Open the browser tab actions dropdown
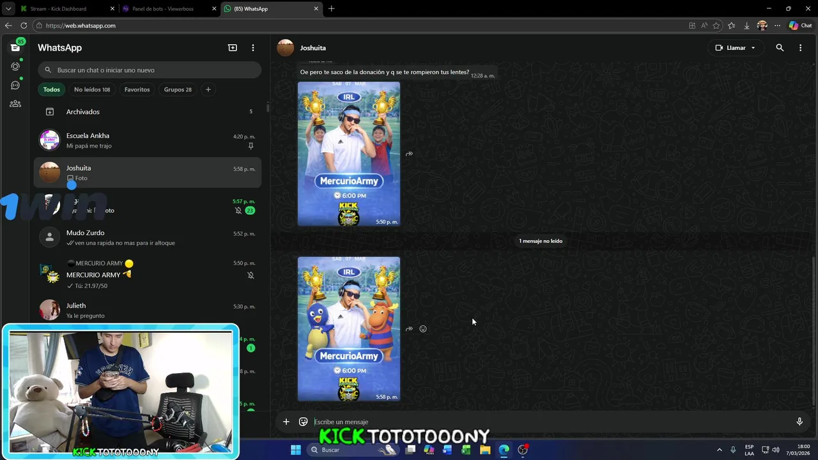This screenshot has width=818, height=460. 8,9
